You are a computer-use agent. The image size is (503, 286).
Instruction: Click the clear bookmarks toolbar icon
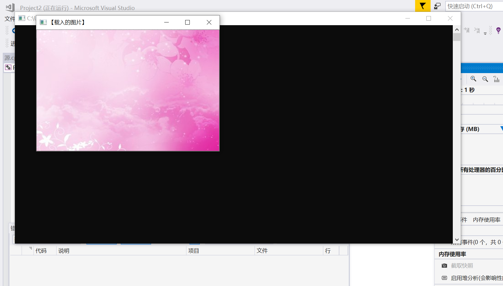pyautogui.click(x=477, y=30)
